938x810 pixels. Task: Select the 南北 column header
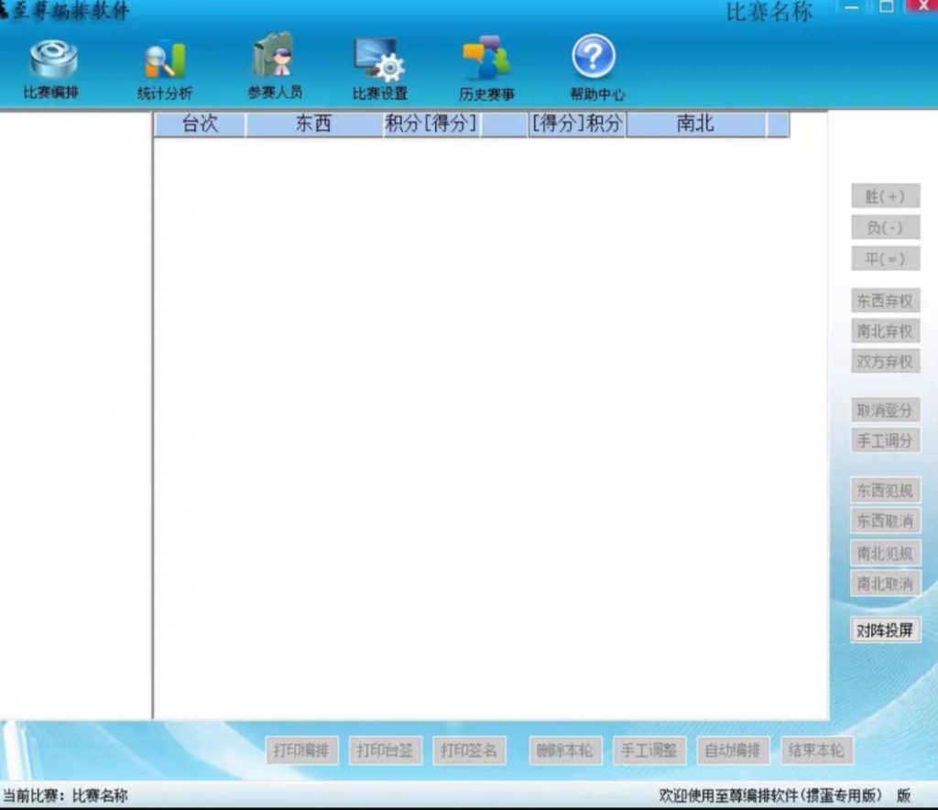coord(695,125)
